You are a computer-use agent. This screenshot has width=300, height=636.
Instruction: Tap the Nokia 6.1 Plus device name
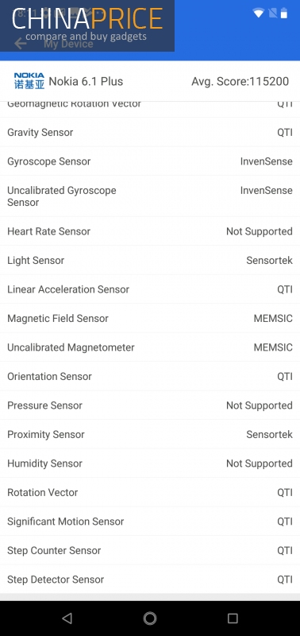(86, 81)
